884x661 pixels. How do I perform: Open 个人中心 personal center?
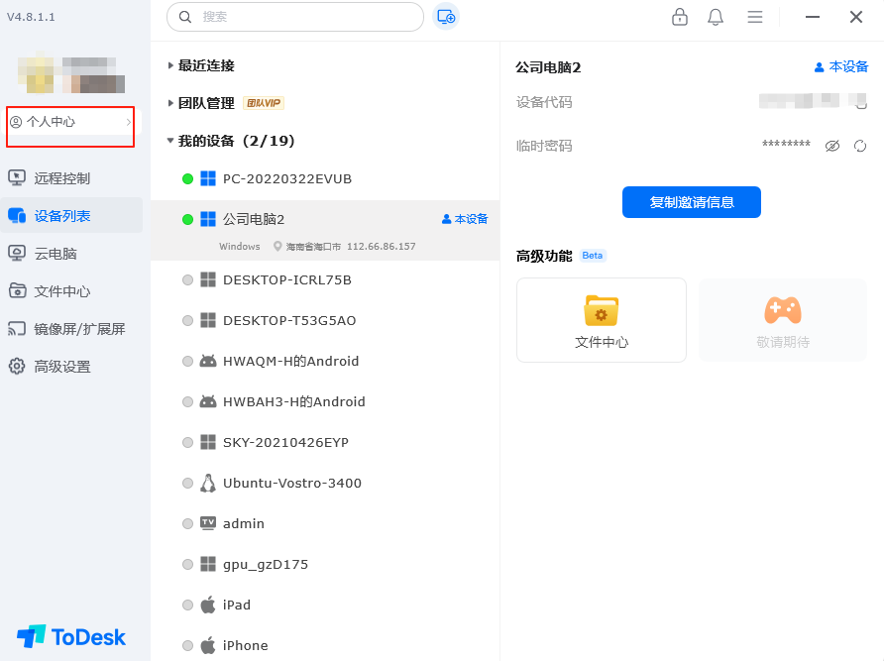(x=70, y=122)
